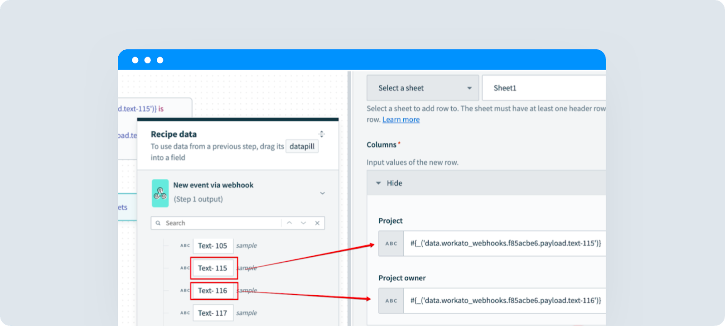Select the Text-105 datapill
The height and width of the screenshot is (326, 725).
[x=213, y=246]
